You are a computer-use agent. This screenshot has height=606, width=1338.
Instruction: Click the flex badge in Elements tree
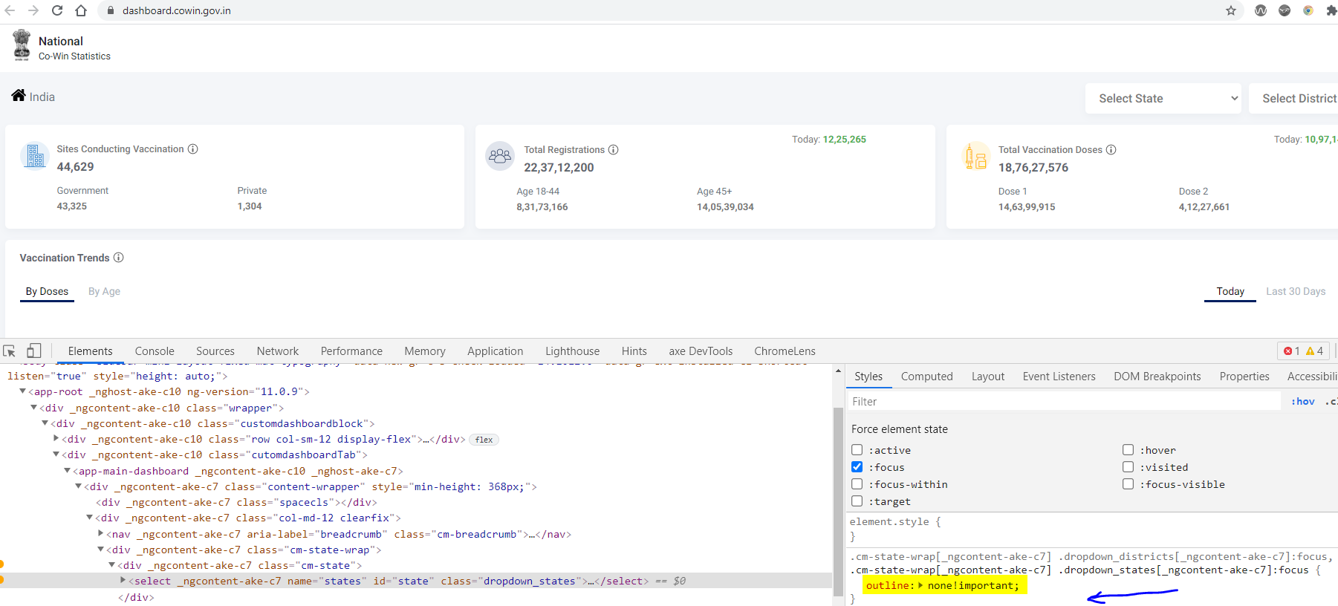point(484,440)
